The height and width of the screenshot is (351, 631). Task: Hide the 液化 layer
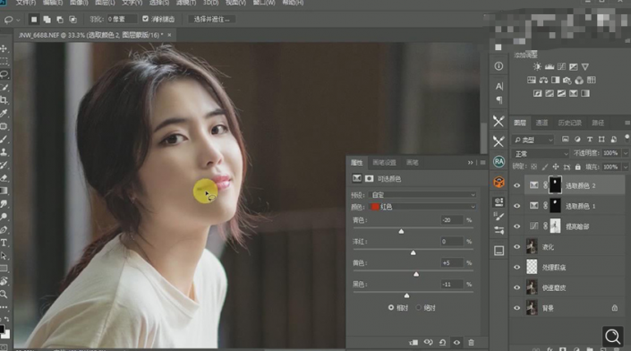tap(516, 247)
